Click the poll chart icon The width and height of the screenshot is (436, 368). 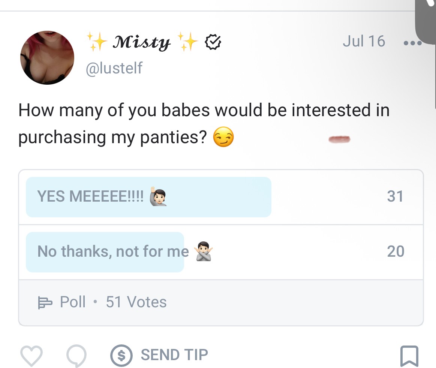(45, 303)
